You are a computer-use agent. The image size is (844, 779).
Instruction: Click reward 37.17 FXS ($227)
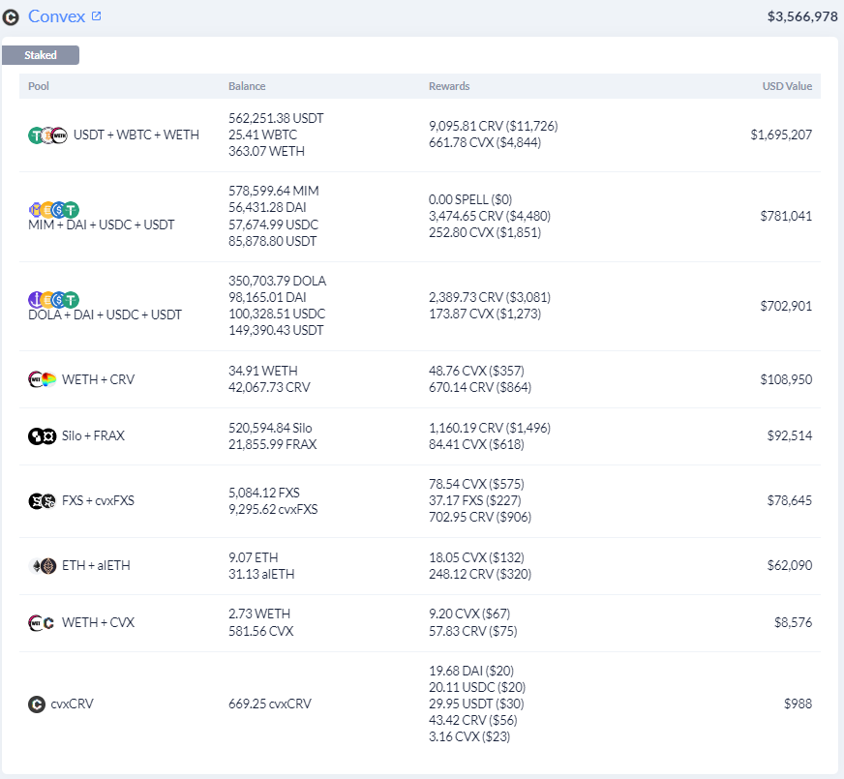pyautogui.click(x=474, y=501)
